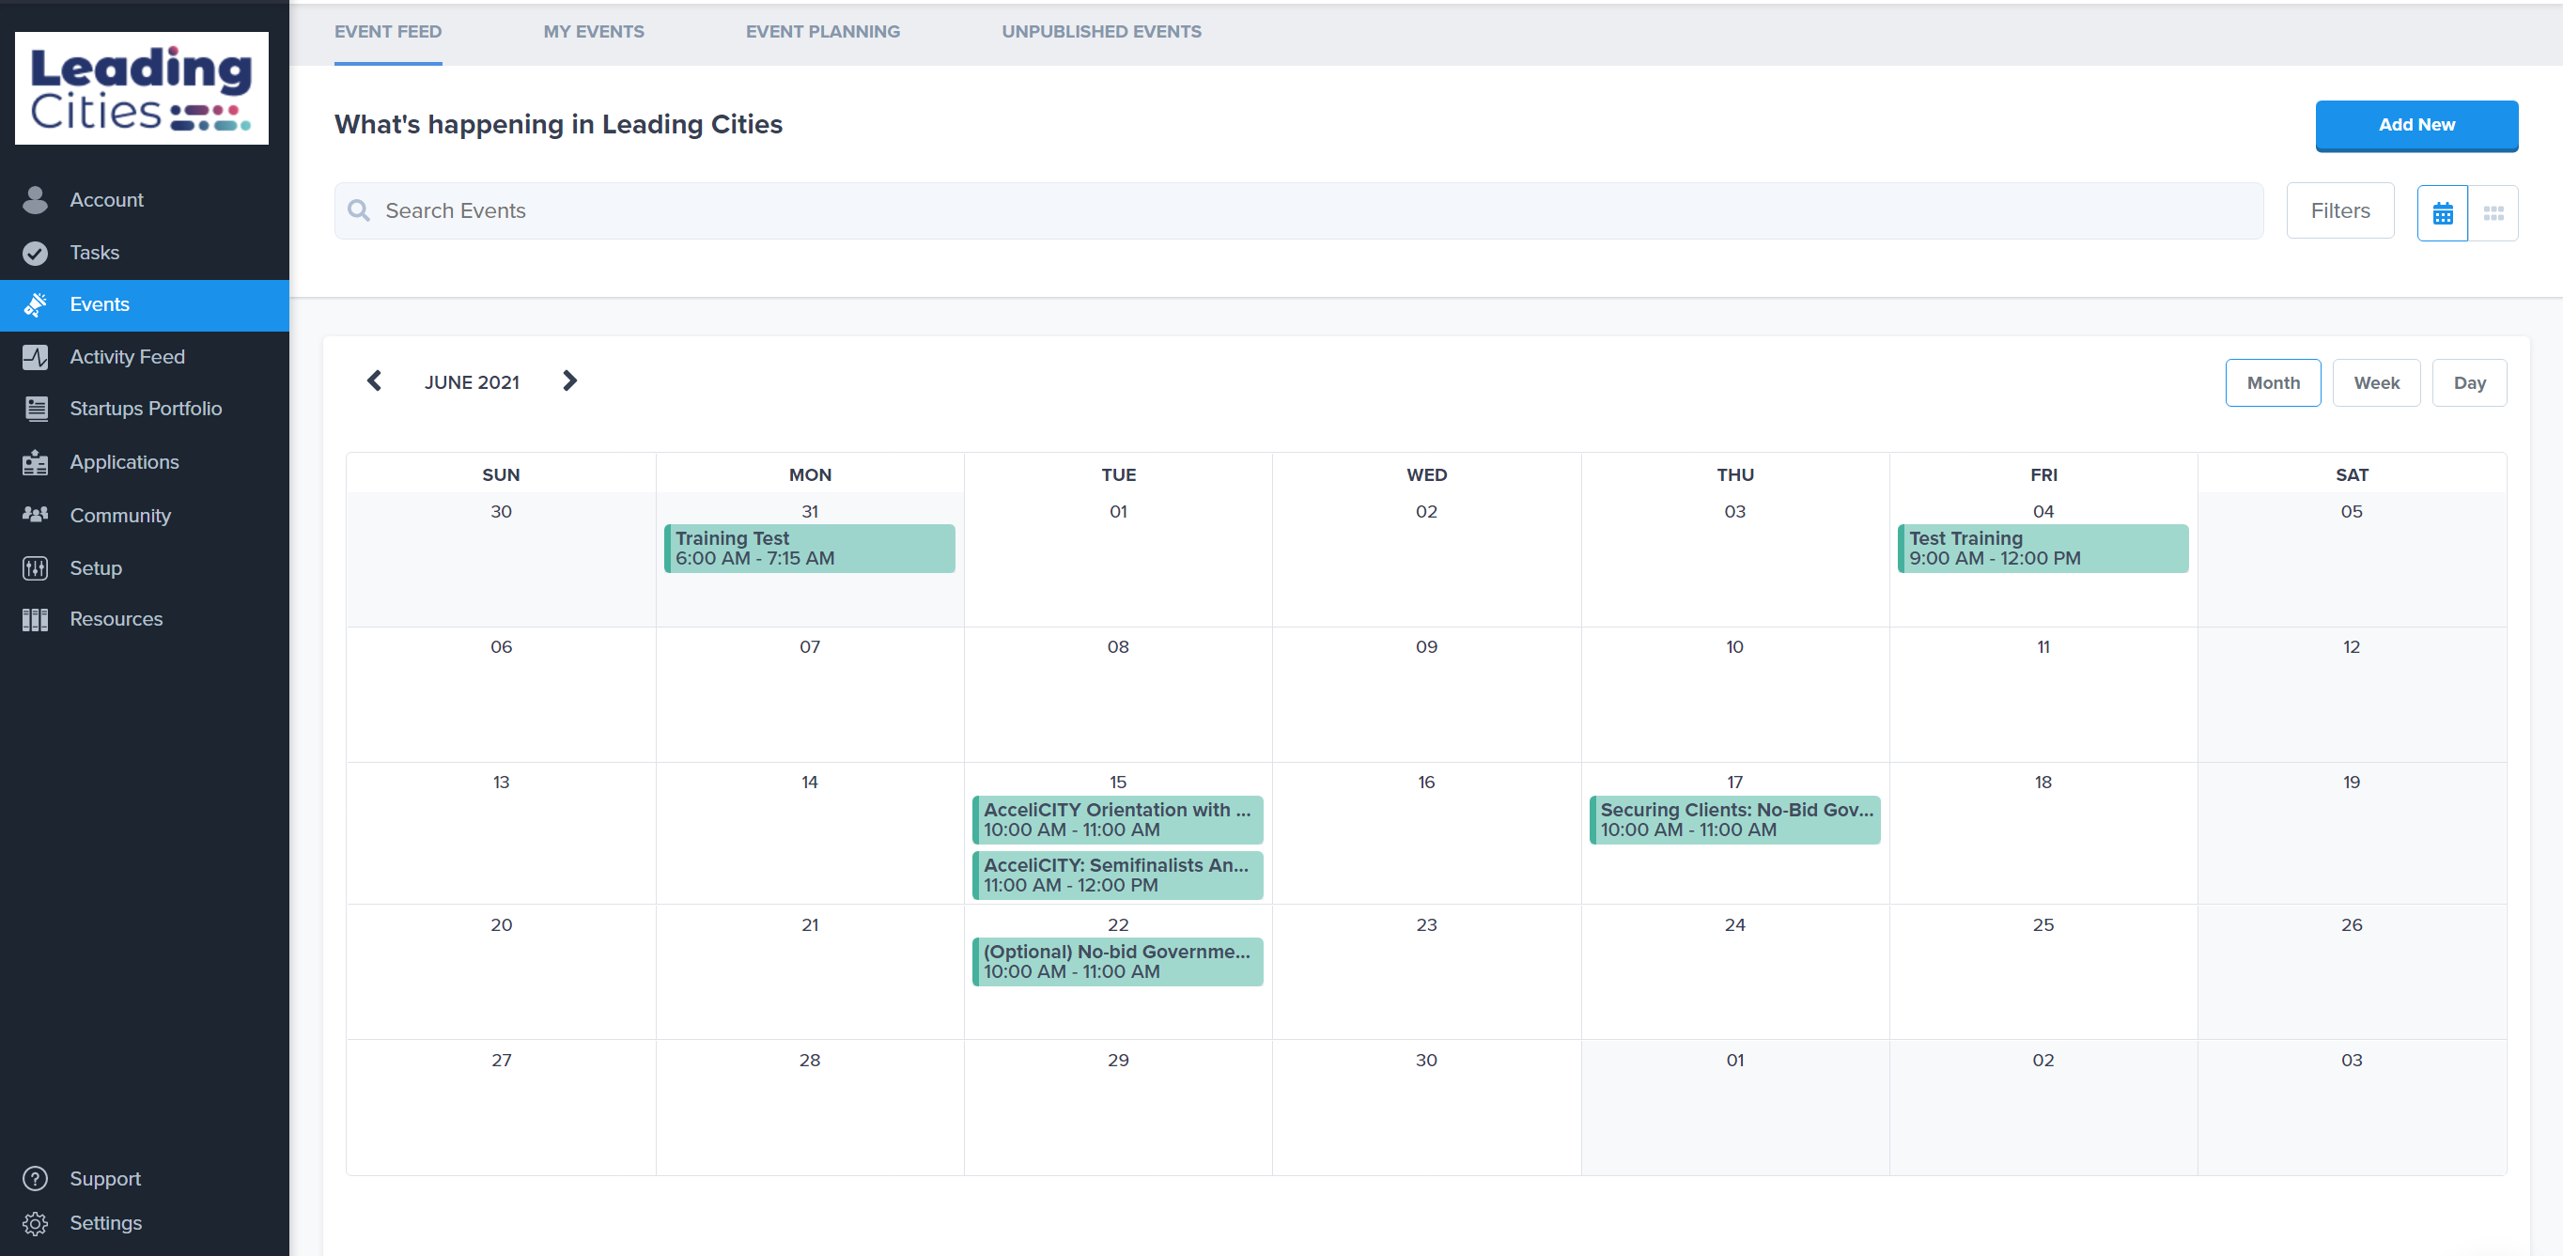Go to previous month arrow

(374, 380)
